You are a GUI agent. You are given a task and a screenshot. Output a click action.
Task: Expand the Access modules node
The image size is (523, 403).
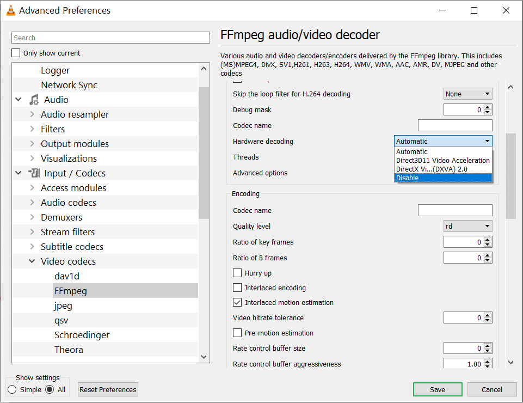point(32,188)
